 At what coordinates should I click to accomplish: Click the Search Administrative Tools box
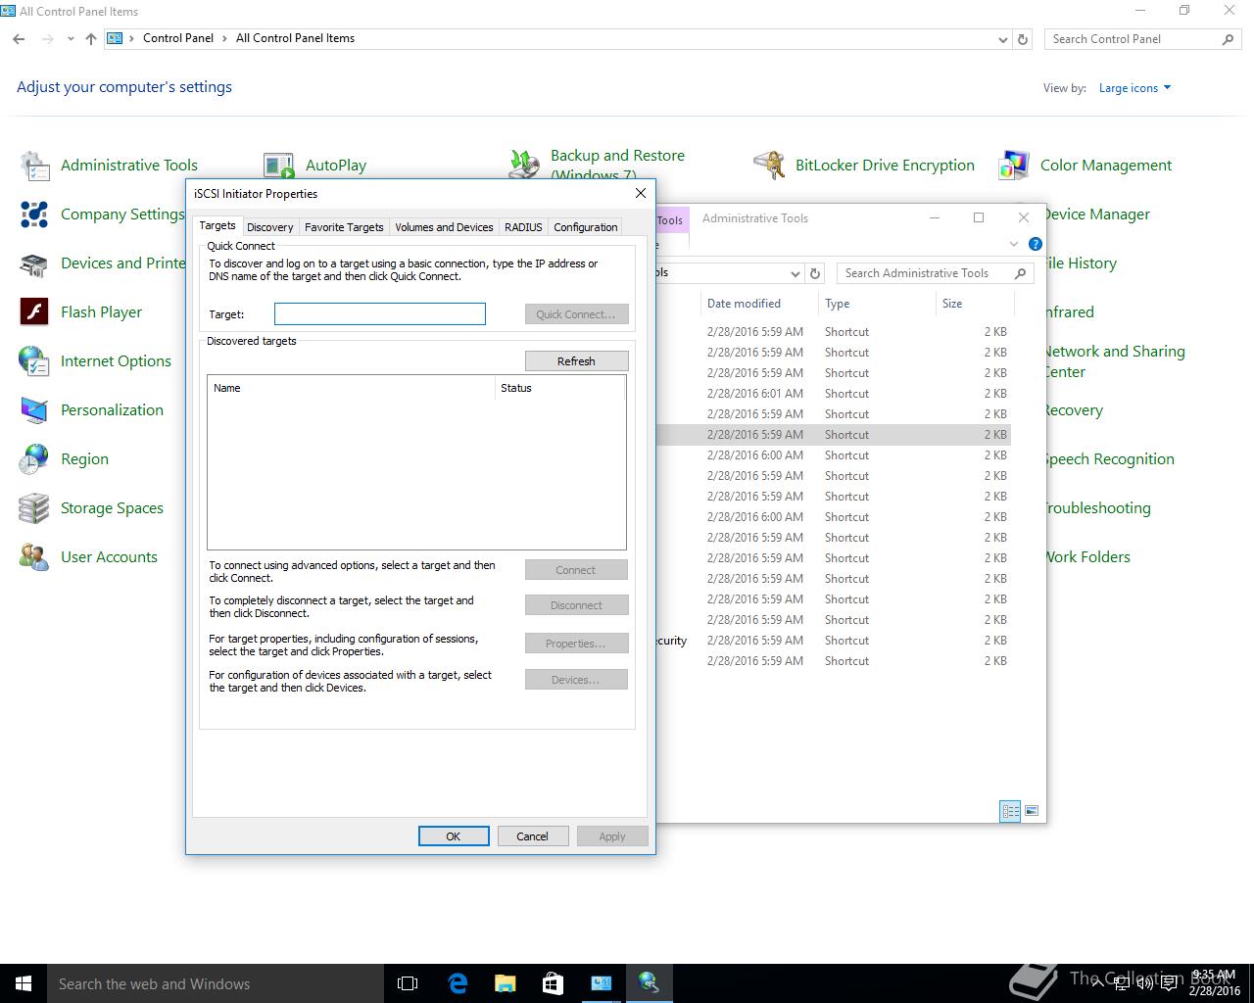coord(936,273)
